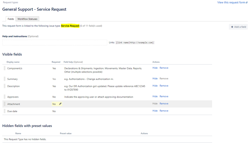Click the link syntax example code snippet
Image resolution: width=249 pixels, height=145 pixels.
tap(135, 43)
